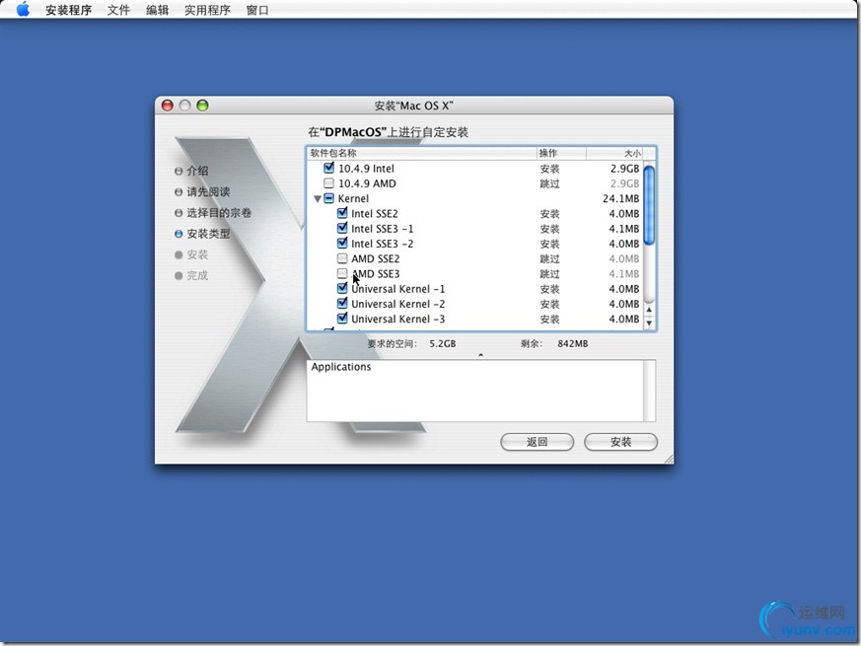Image resolution: width=861 pixels, height=646 pixels.
Task: Select the Intel SSE2 row label
Action: [x=375, y=213]
